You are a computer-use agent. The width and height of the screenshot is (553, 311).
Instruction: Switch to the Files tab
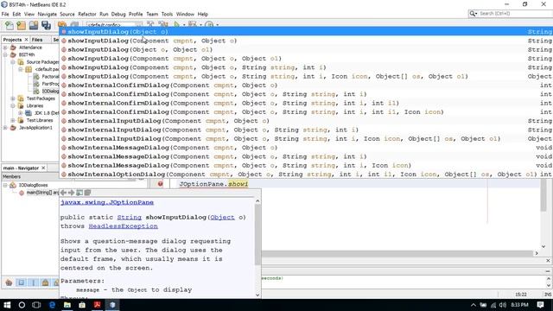36,40
